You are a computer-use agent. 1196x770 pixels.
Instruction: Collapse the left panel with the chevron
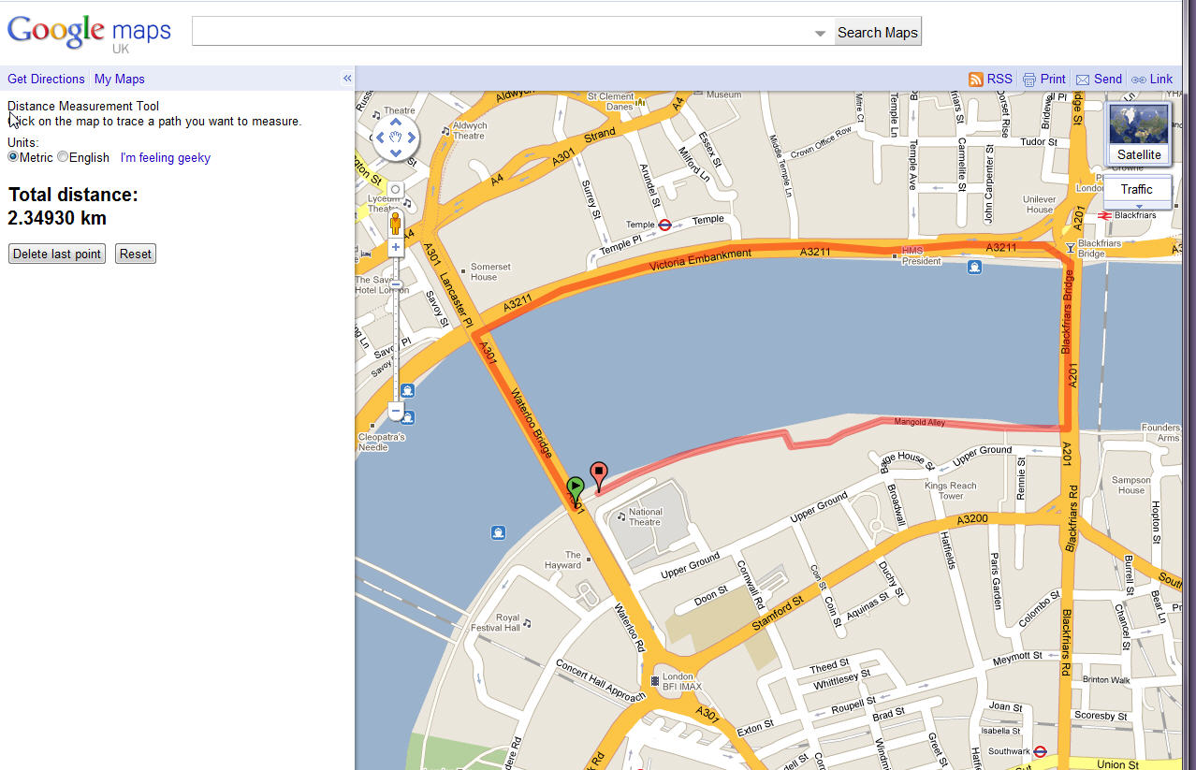point(347,79)
